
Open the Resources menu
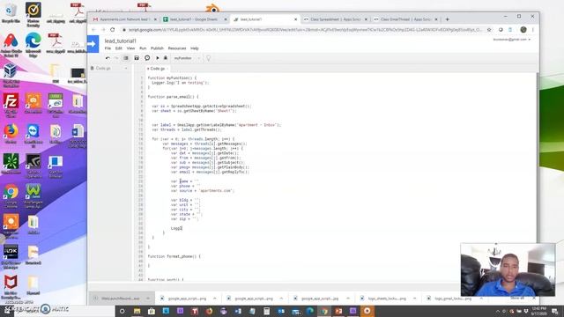pos(177,48)
